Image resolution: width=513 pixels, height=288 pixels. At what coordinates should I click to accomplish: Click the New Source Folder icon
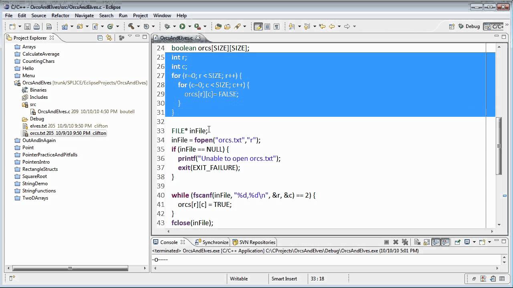(x=80, y=26)
